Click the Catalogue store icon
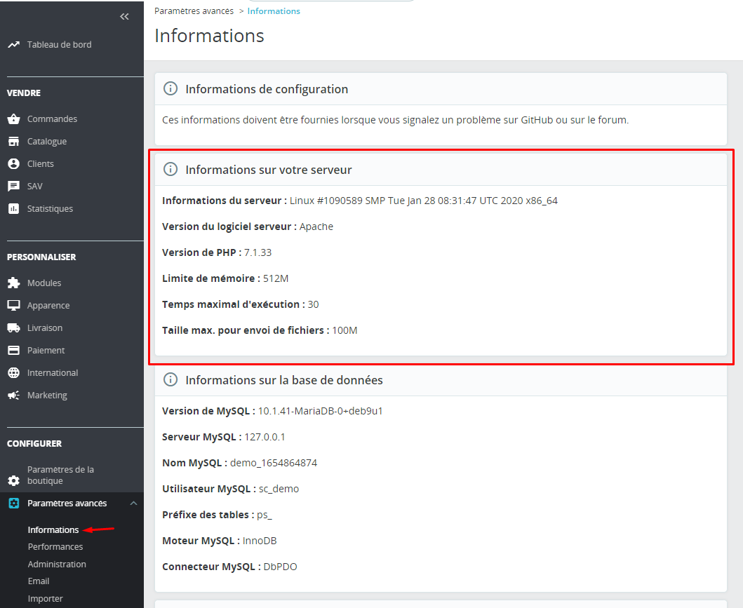Image resolution: width=743 pixels, height=608 pixels. (13, 142)
